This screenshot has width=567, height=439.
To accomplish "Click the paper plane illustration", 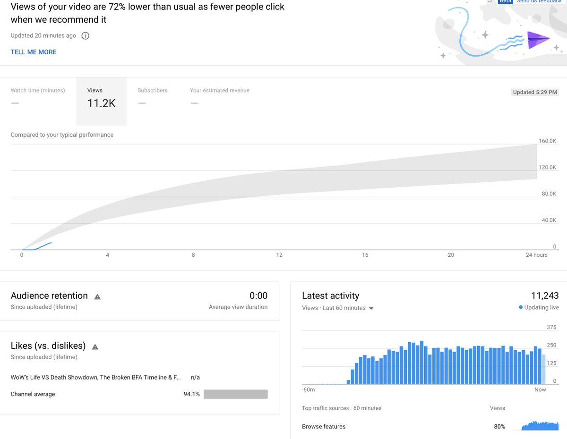I will click(x=538, y=40).
